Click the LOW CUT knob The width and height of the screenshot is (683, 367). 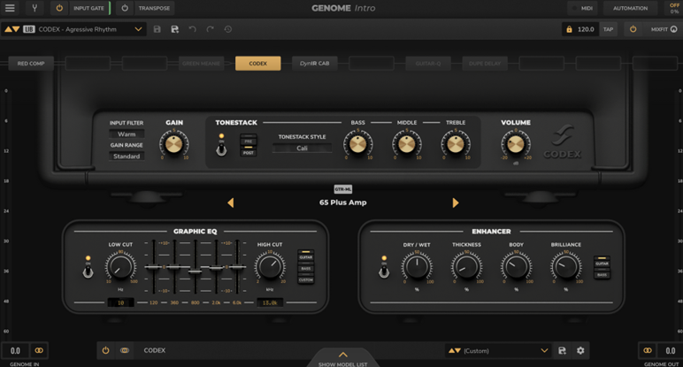[120, 266]
